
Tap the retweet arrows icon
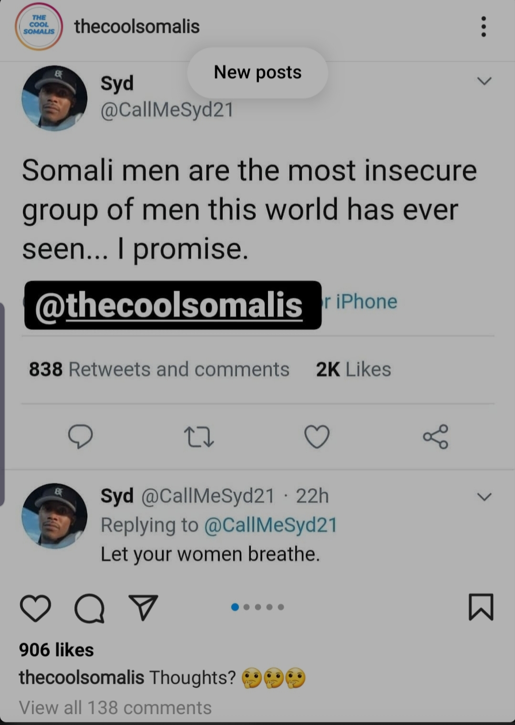(199, 437)
